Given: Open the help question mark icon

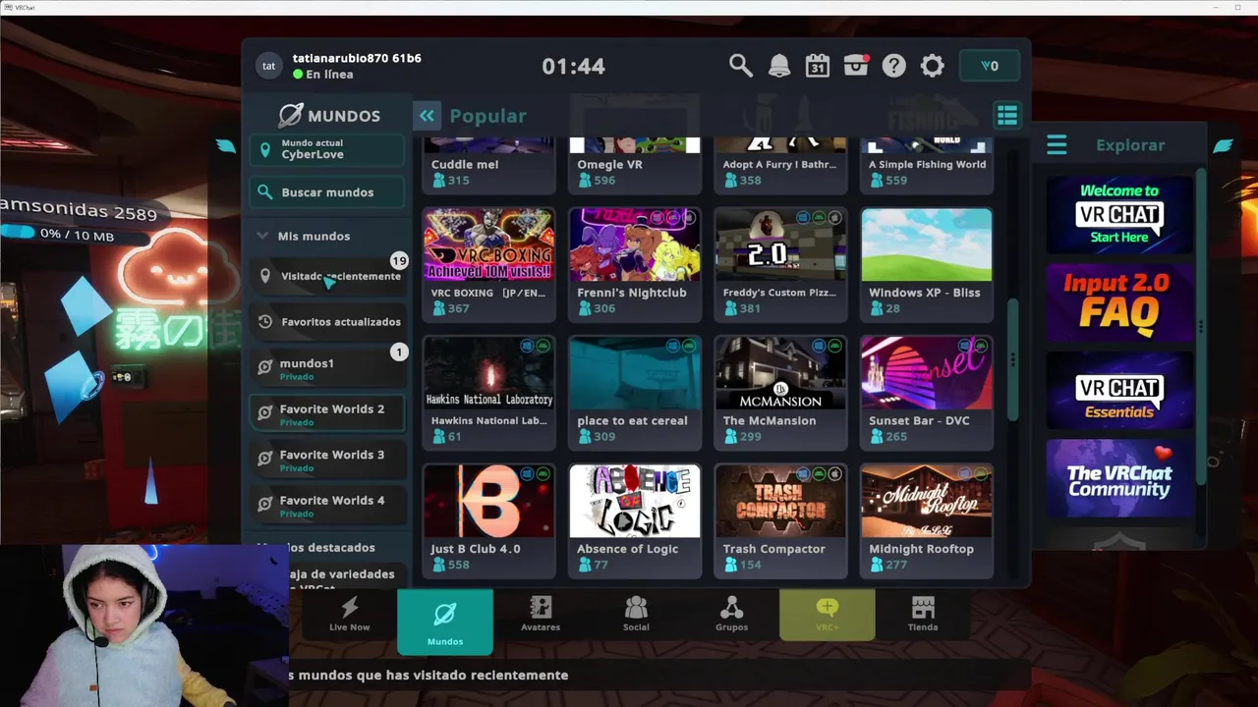Looking at the screenshot, I should point(893,66).
